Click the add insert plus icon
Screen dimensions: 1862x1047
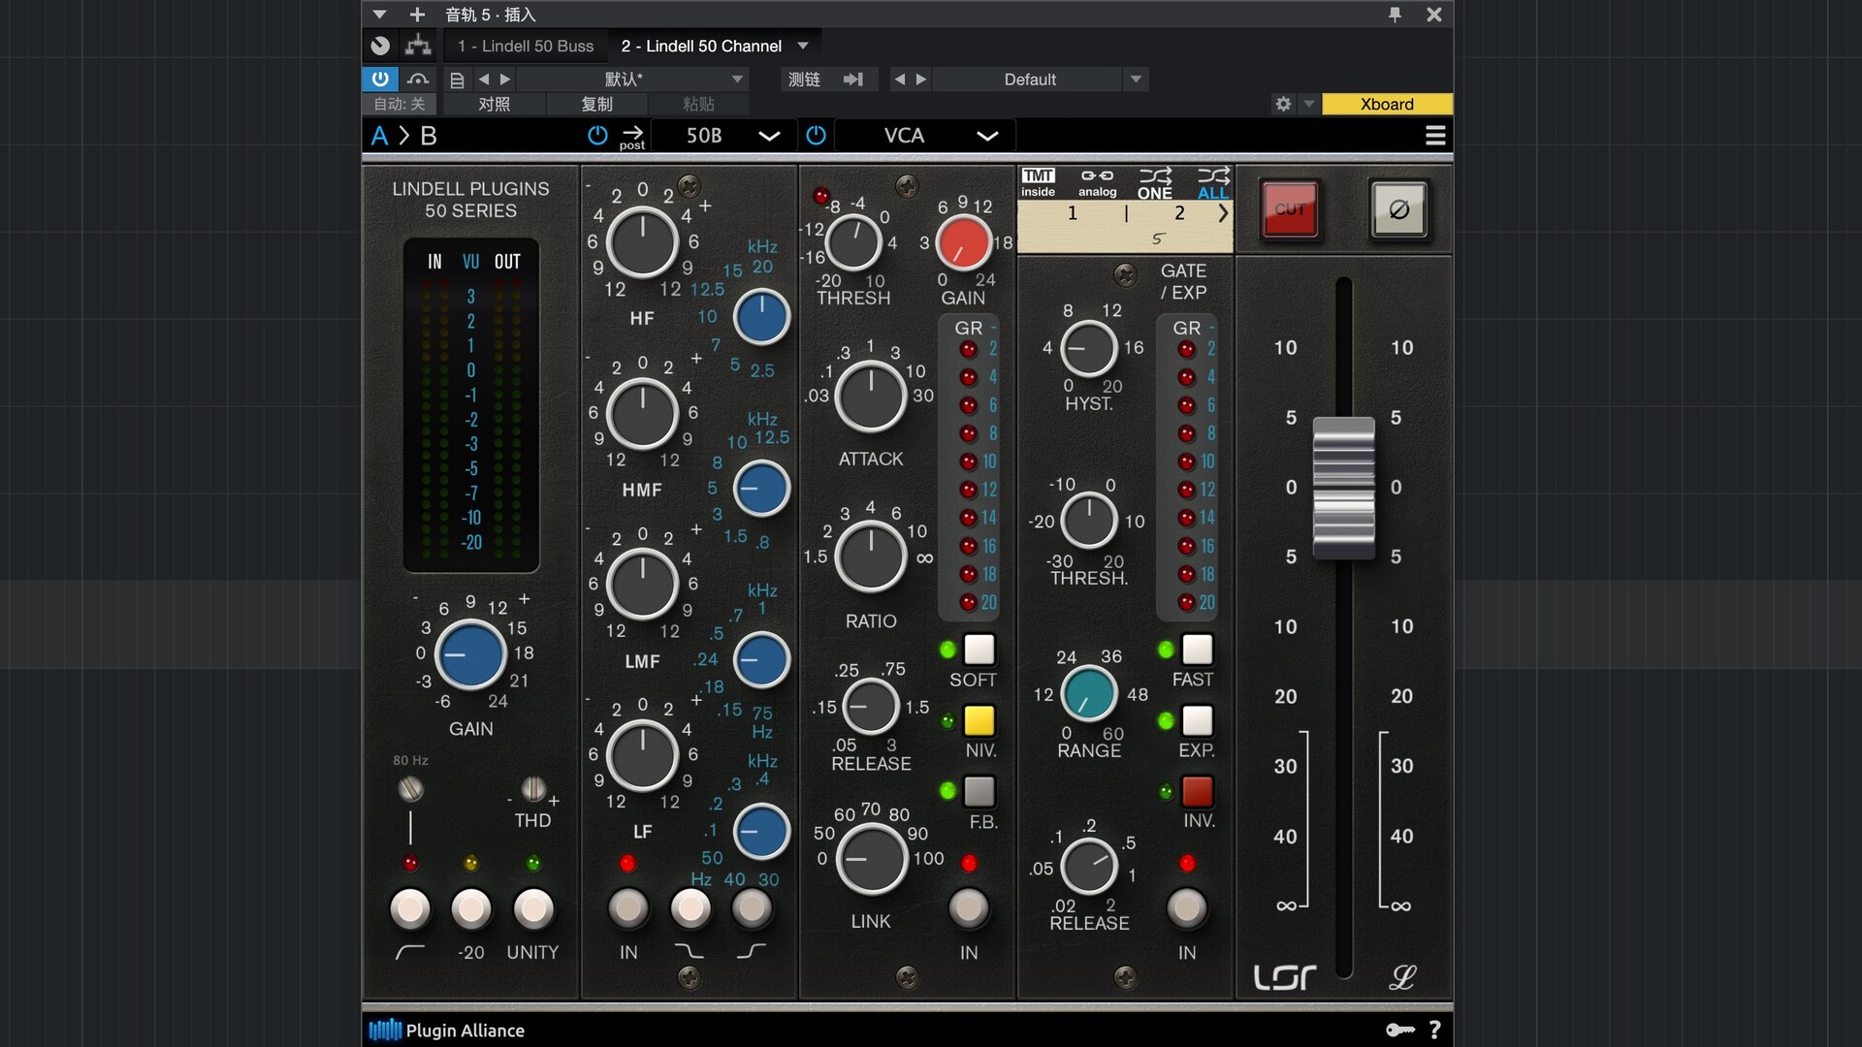click(417, 15)
